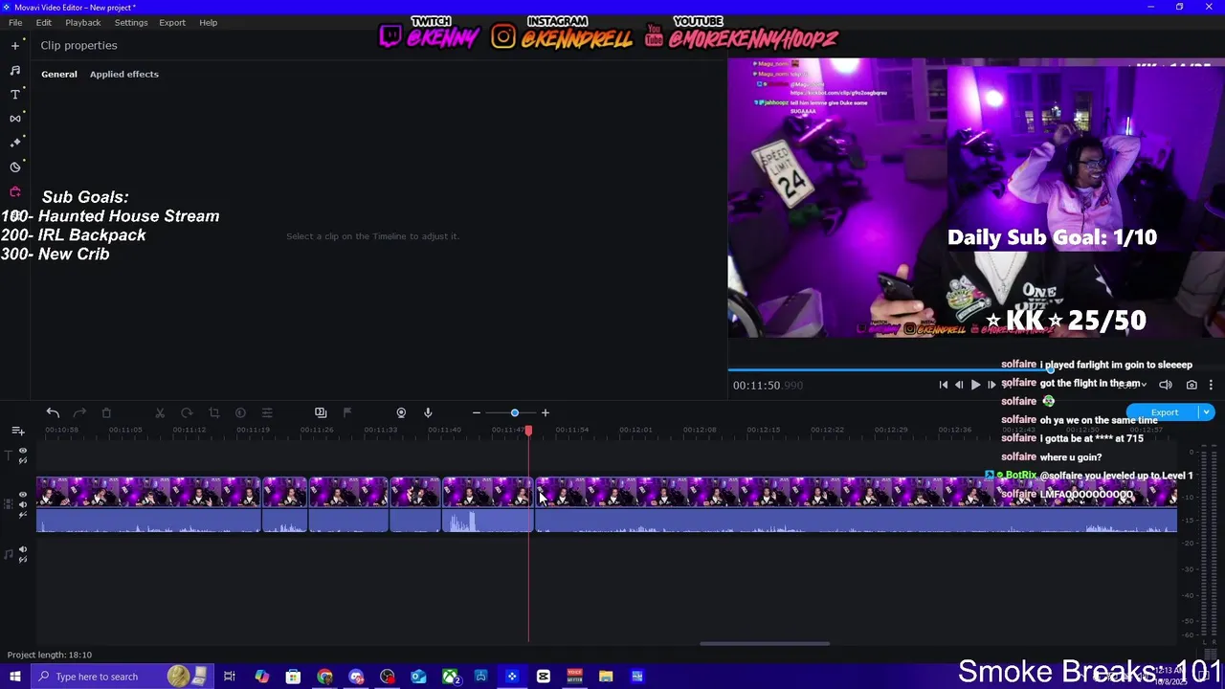Toggle music track link icon
The width and height of the screenshot is (1225, 689).
[23, 560]
